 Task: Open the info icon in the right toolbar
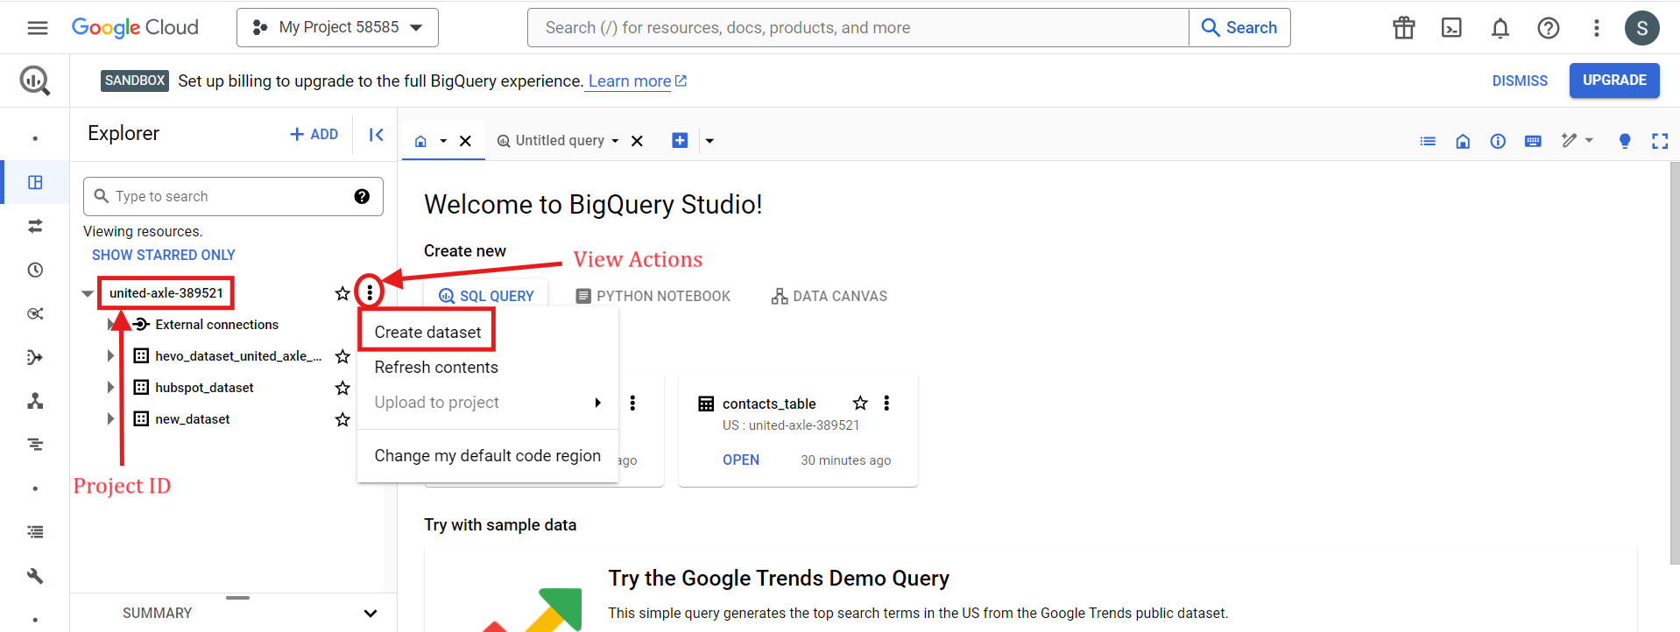coord(1498,141)
